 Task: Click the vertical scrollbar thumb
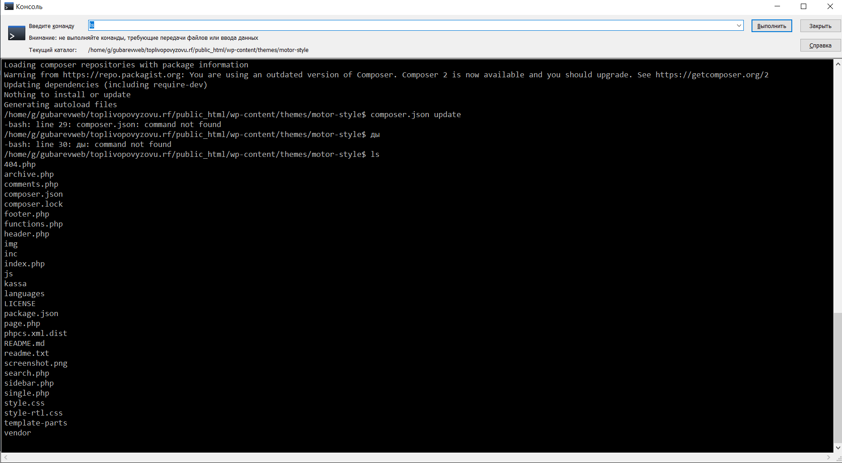838,378
